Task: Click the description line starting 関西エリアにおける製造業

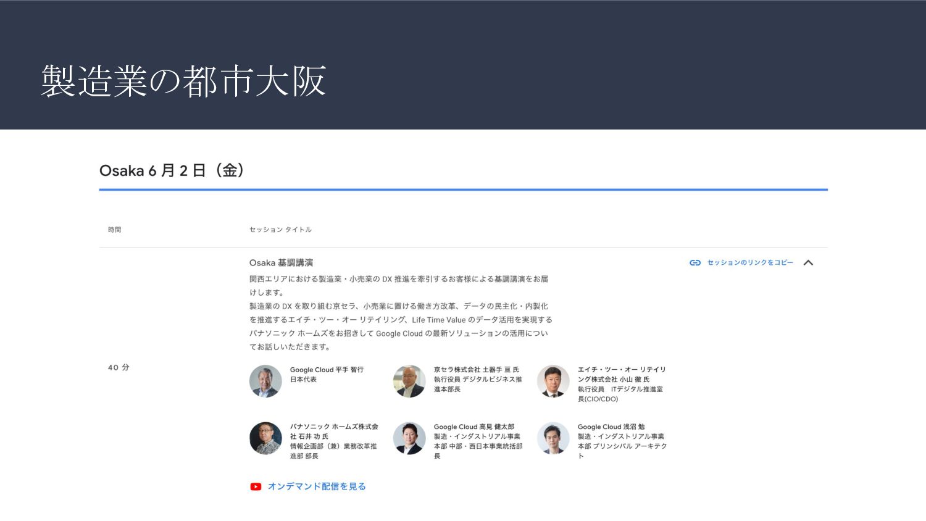Action: click(x=399, y=279)
